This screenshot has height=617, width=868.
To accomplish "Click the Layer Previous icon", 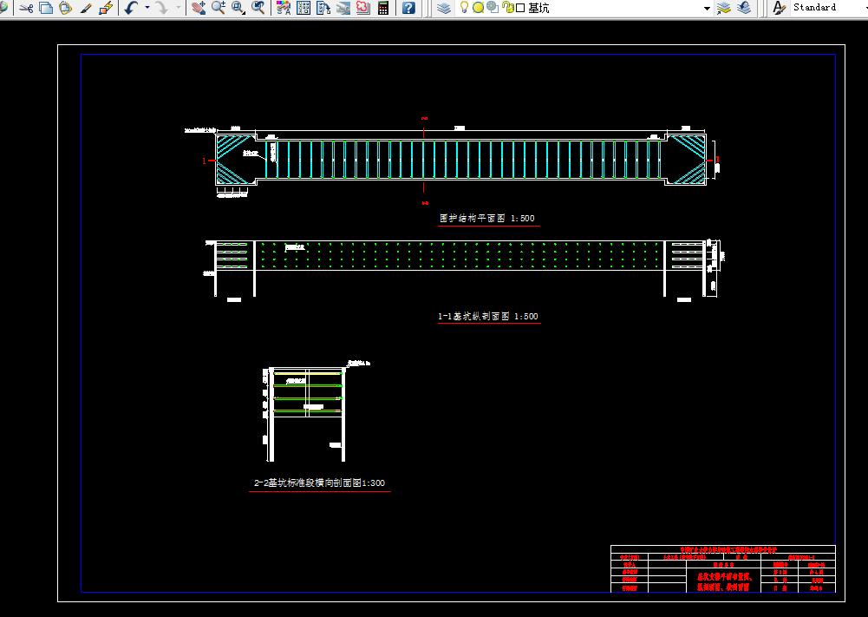I will tap(744, 8).
